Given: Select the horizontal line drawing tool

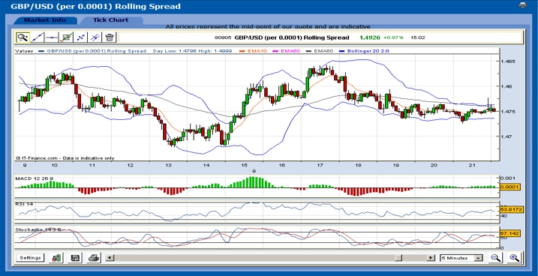Looking at the screenshot, I should point(52,37).
